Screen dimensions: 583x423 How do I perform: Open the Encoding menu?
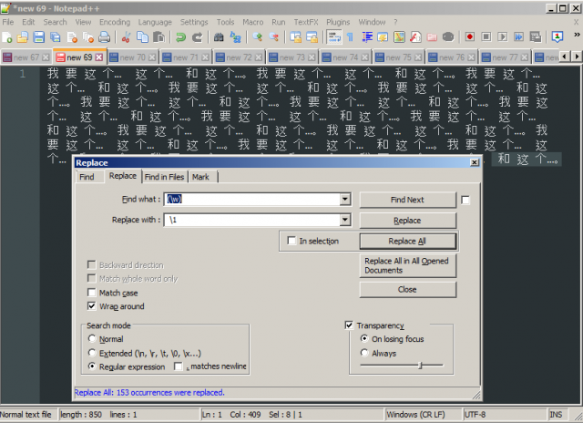[x=115, y=21]
